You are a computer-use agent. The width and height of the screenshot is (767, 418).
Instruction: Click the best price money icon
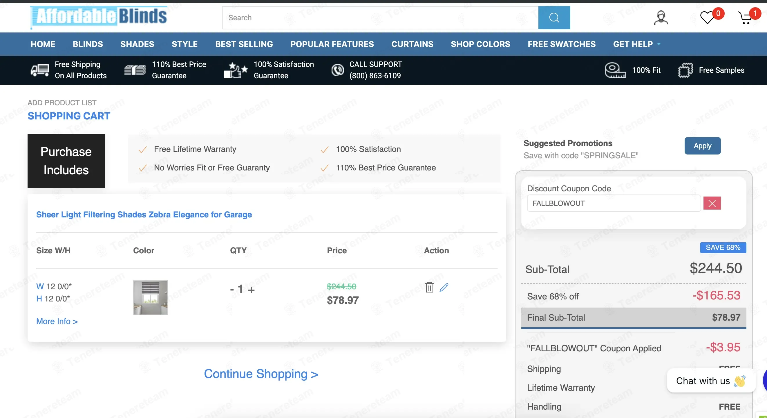pos(135,70)
